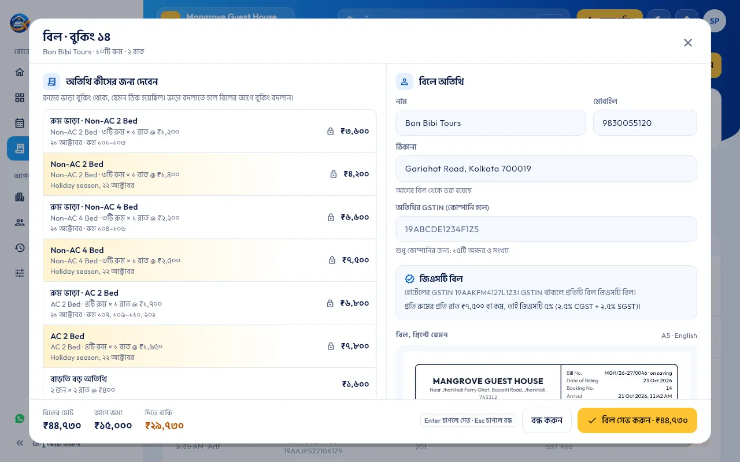Open the history clock icon in the sidebar
Viewport: 740px width, 462px height.
pos(20,248)
